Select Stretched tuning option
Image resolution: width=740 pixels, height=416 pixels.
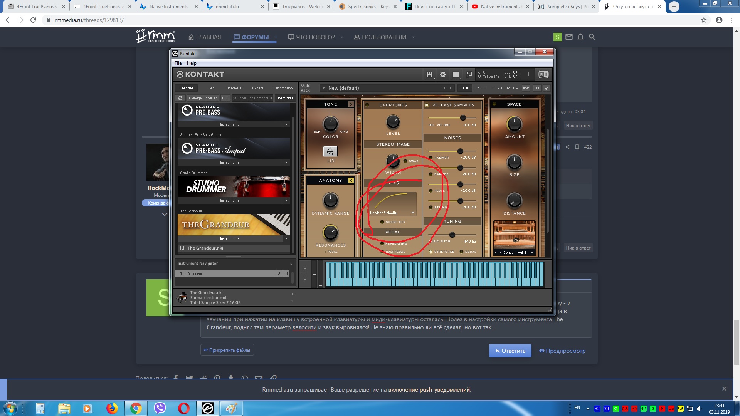click(431, 252)
